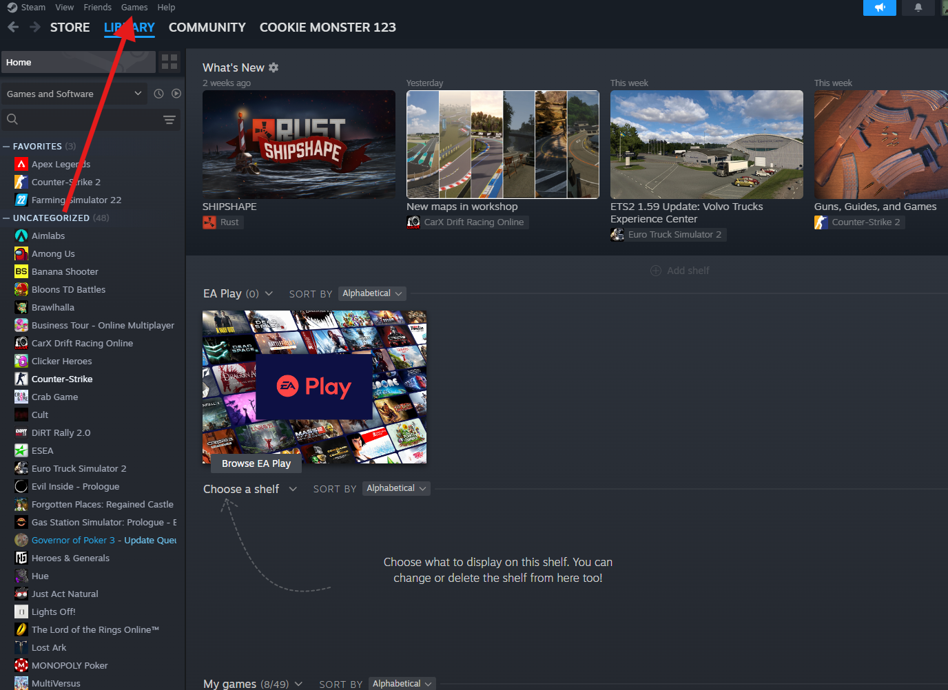The image size is (948, 690).
Task: Click Add shelf
Action: tap(680, 270)
